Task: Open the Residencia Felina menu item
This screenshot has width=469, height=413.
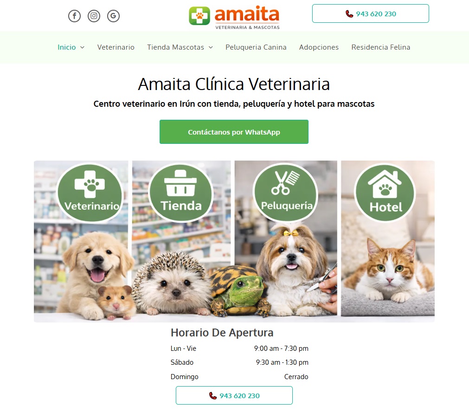Action: 381,47
